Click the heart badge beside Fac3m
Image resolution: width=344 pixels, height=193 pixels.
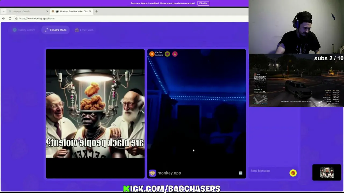point(167,54)
